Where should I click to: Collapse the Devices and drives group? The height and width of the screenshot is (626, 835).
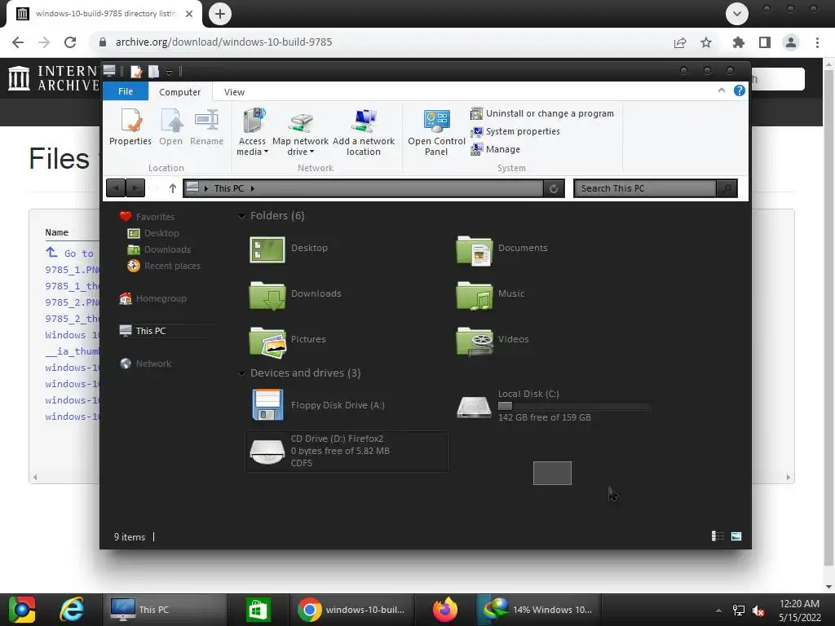(x=241, y=373)
